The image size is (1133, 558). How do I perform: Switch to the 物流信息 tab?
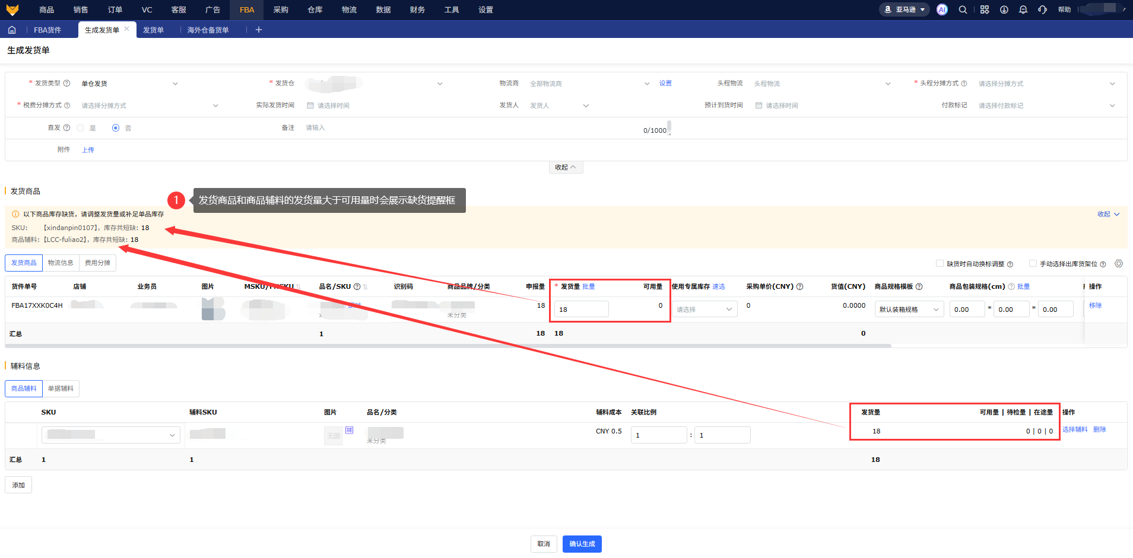61,263
